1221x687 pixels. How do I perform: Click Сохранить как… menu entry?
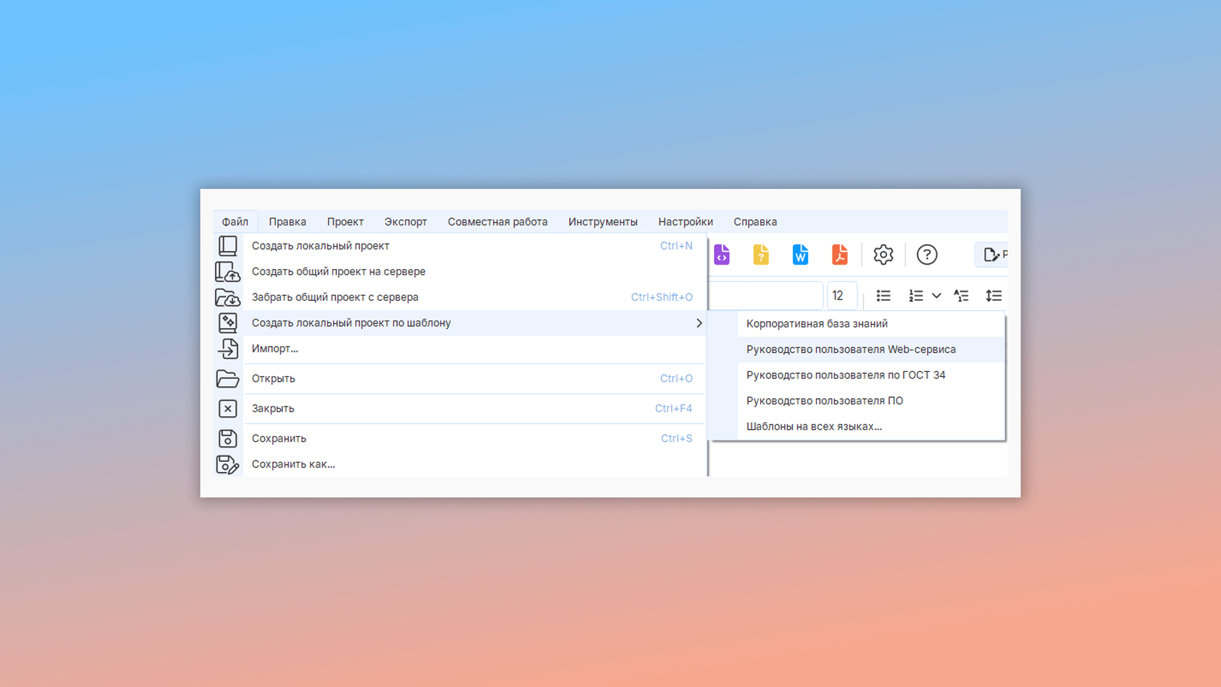tap(293, 464)
